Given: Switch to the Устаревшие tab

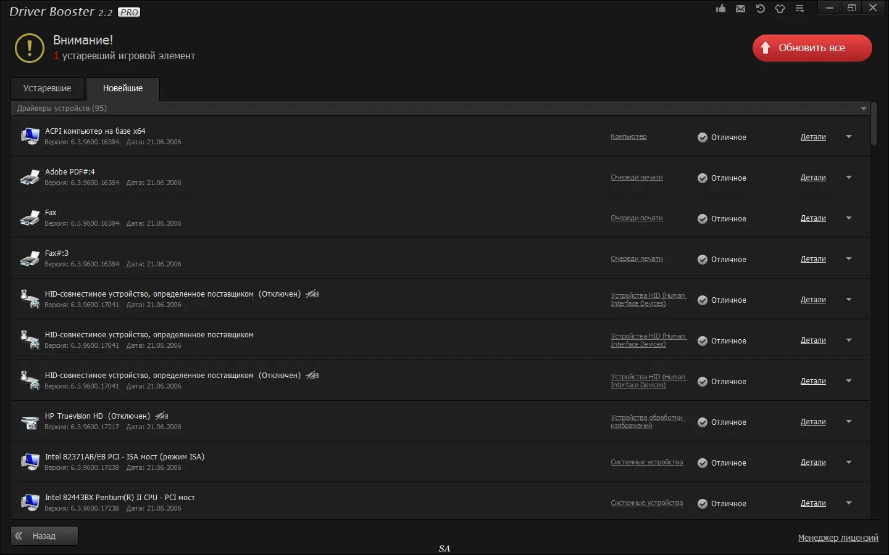Looking at the screenshot, I should pos(48,88).
